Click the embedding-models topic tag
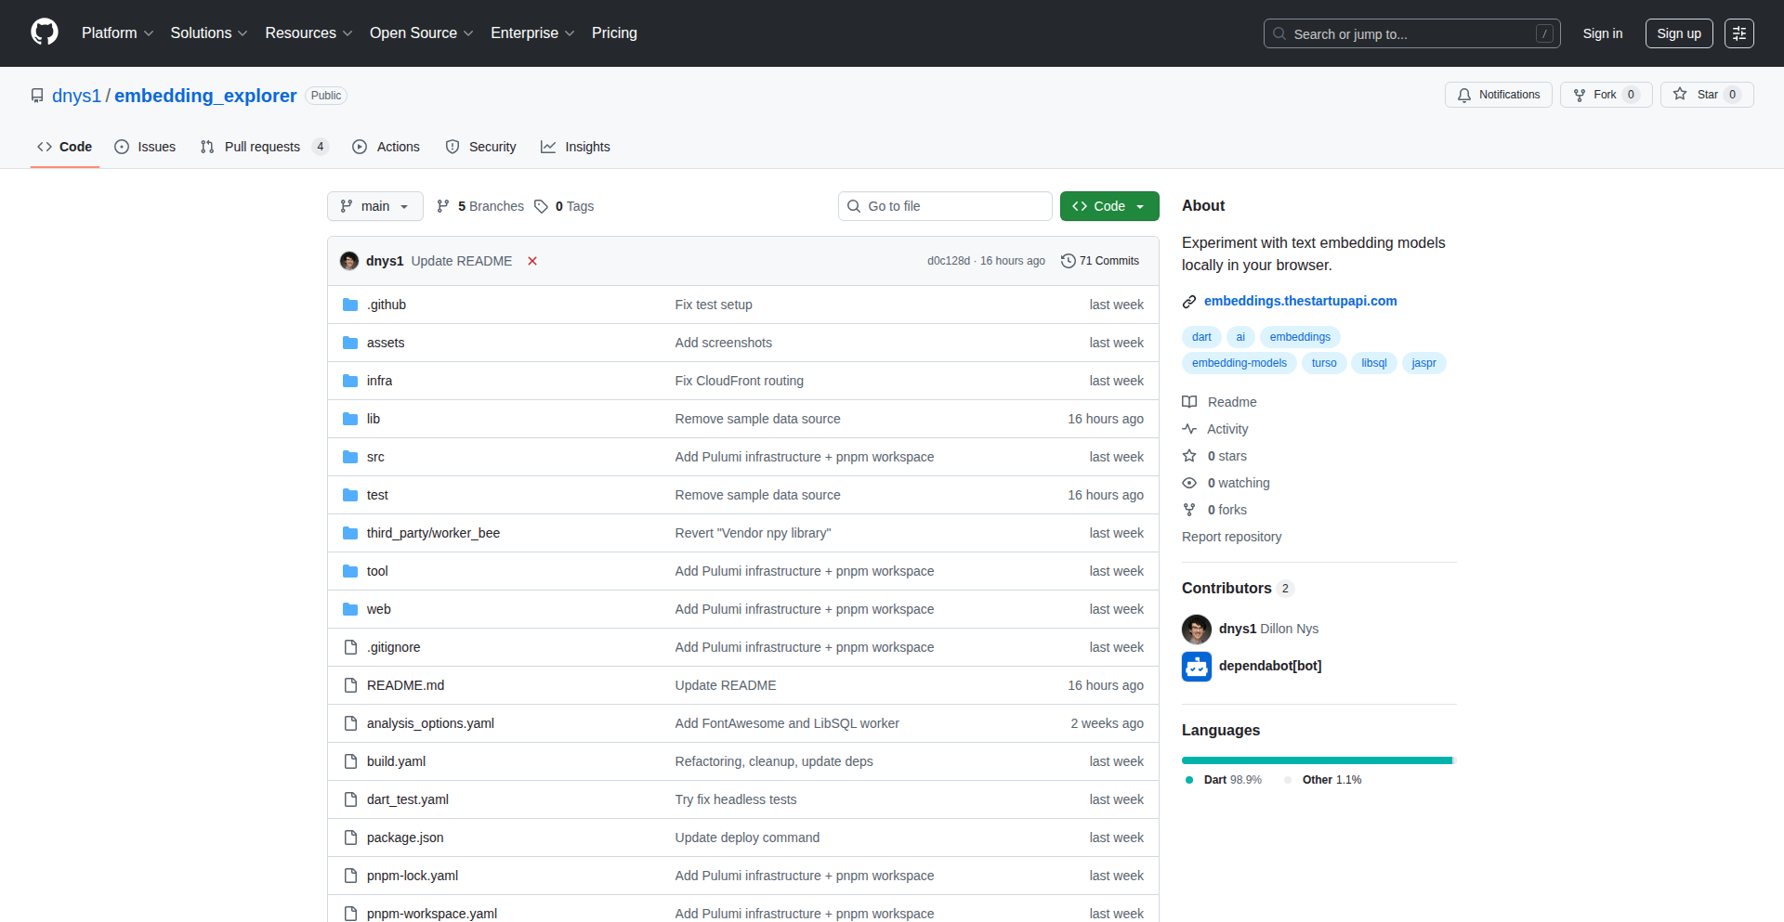 coord(1240,363)
